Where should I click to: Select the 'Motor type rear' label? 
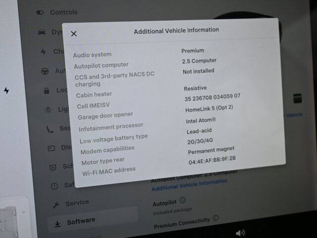click(x=103, y=161)
